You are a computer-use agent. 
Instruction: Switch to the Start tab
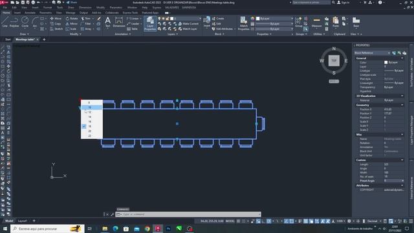point(8,39)
